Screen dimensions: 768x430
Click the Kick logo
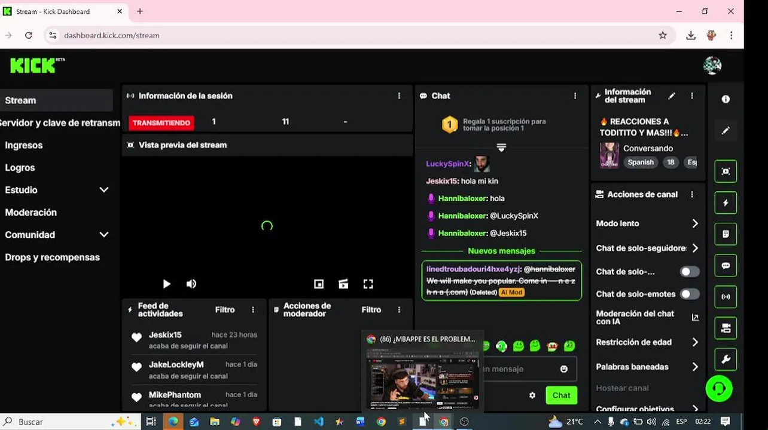pos(37,65)
